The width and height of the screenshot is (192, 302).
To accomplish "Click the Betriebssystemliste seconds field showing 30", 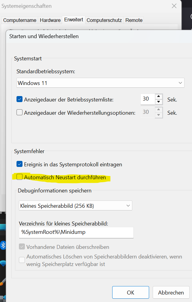I will point(147,99).
